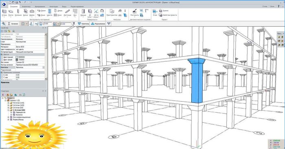Click the Save icon in quick access toolbar

click(x=17, y=2)
